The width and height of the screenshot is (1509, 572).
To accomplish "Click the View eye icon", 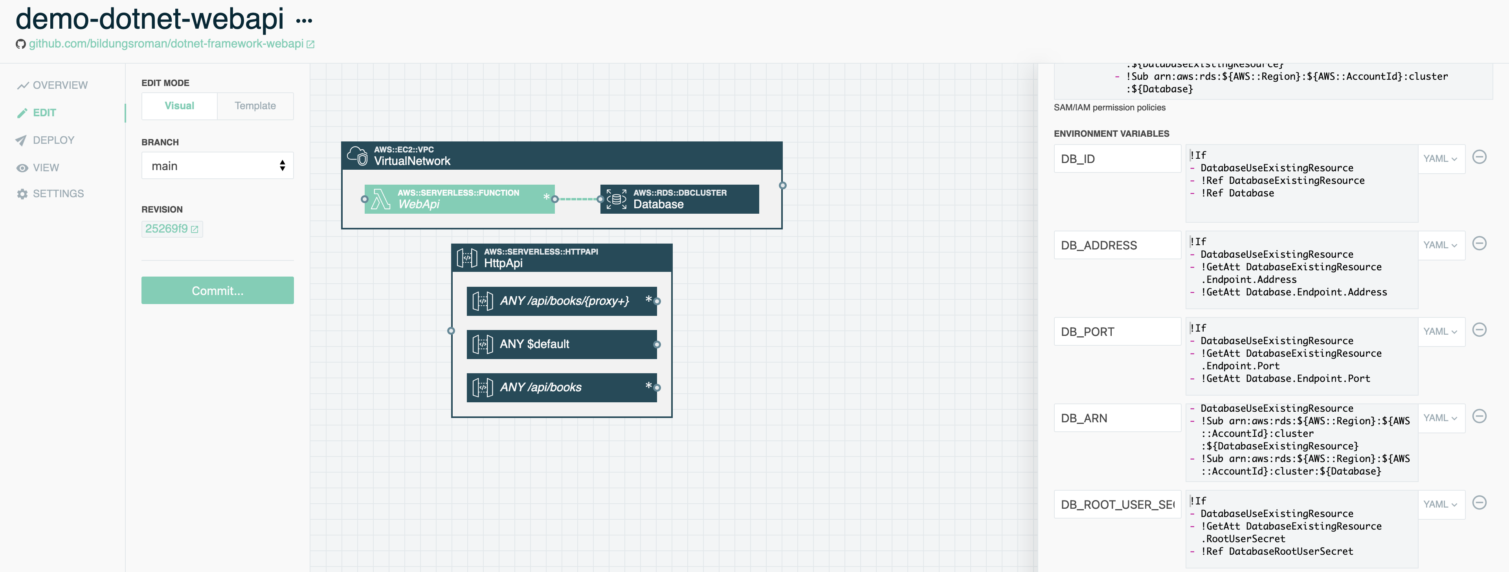I will (22, 168).
